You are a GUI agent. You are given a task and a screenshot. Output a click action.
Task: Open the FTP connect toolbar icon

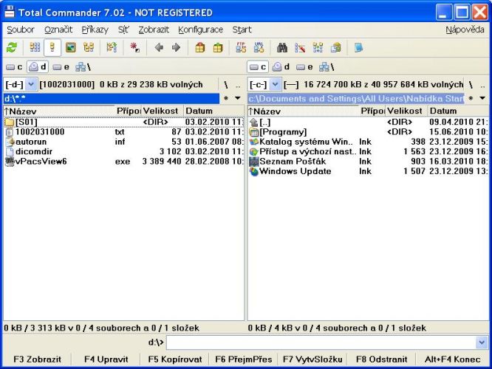[x=241, y=48]
